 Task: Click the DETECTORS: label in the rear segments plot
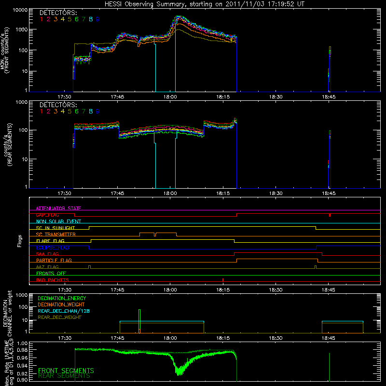(x=58, y=105)
